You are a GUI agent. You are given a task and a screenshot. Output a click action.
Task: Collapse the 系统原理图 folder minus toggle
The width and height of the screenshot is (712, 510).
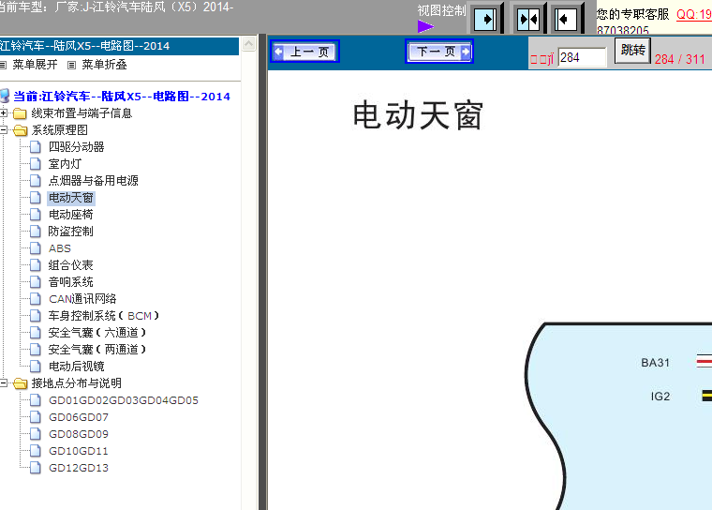point(4,130)
